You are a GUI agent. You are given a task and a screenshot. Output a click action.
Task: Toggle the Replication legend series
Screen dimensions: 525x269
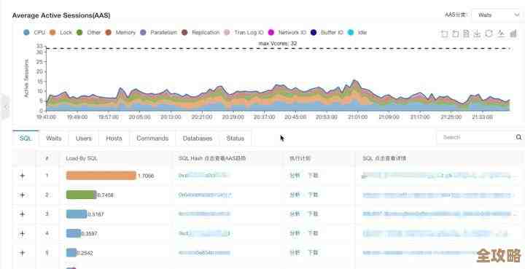point(201,33)
